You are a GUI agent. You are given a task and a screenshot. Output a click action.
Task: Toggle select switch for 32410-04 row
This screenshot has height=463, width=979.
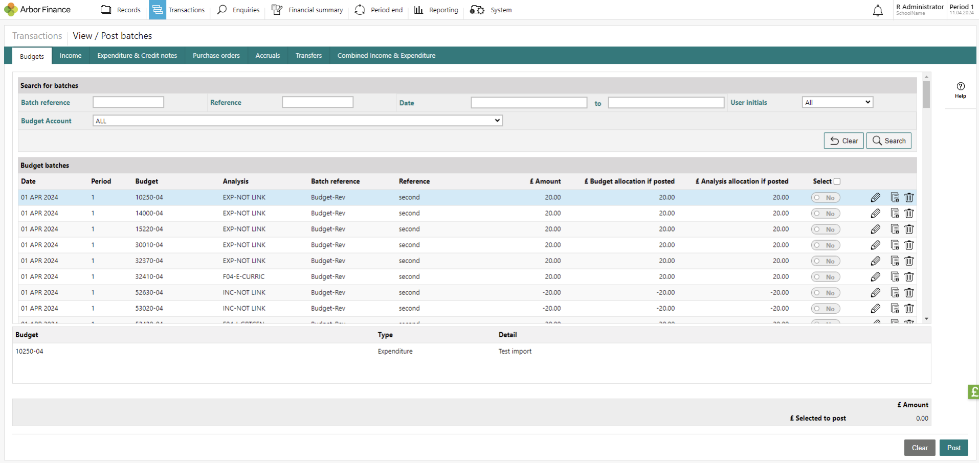click(x=825, y=277)
